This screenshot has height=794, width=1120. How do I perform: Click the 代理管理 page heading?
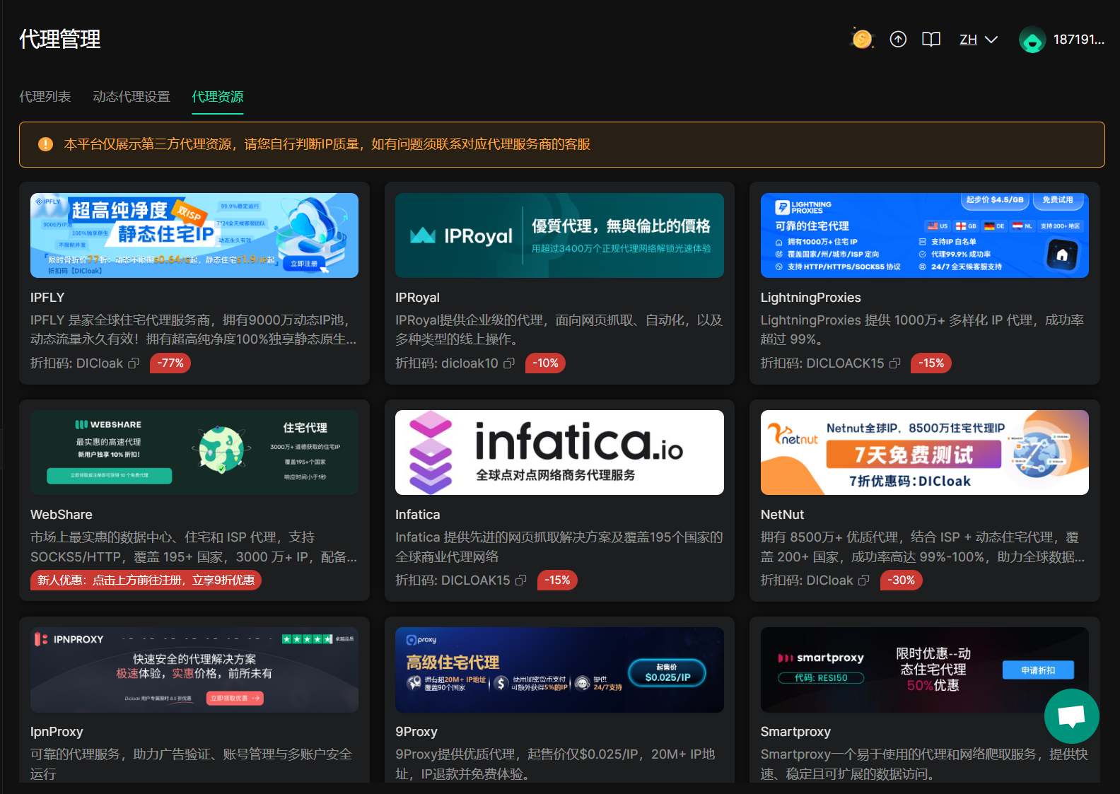pyautogui.click(x=60, y=40)
